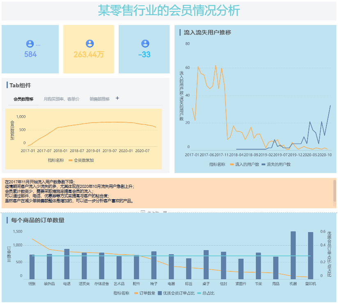Click the dashboard title 某零售行业的会员情况分析
This screenshot has height=303, width=338.
tap(169, 11)
